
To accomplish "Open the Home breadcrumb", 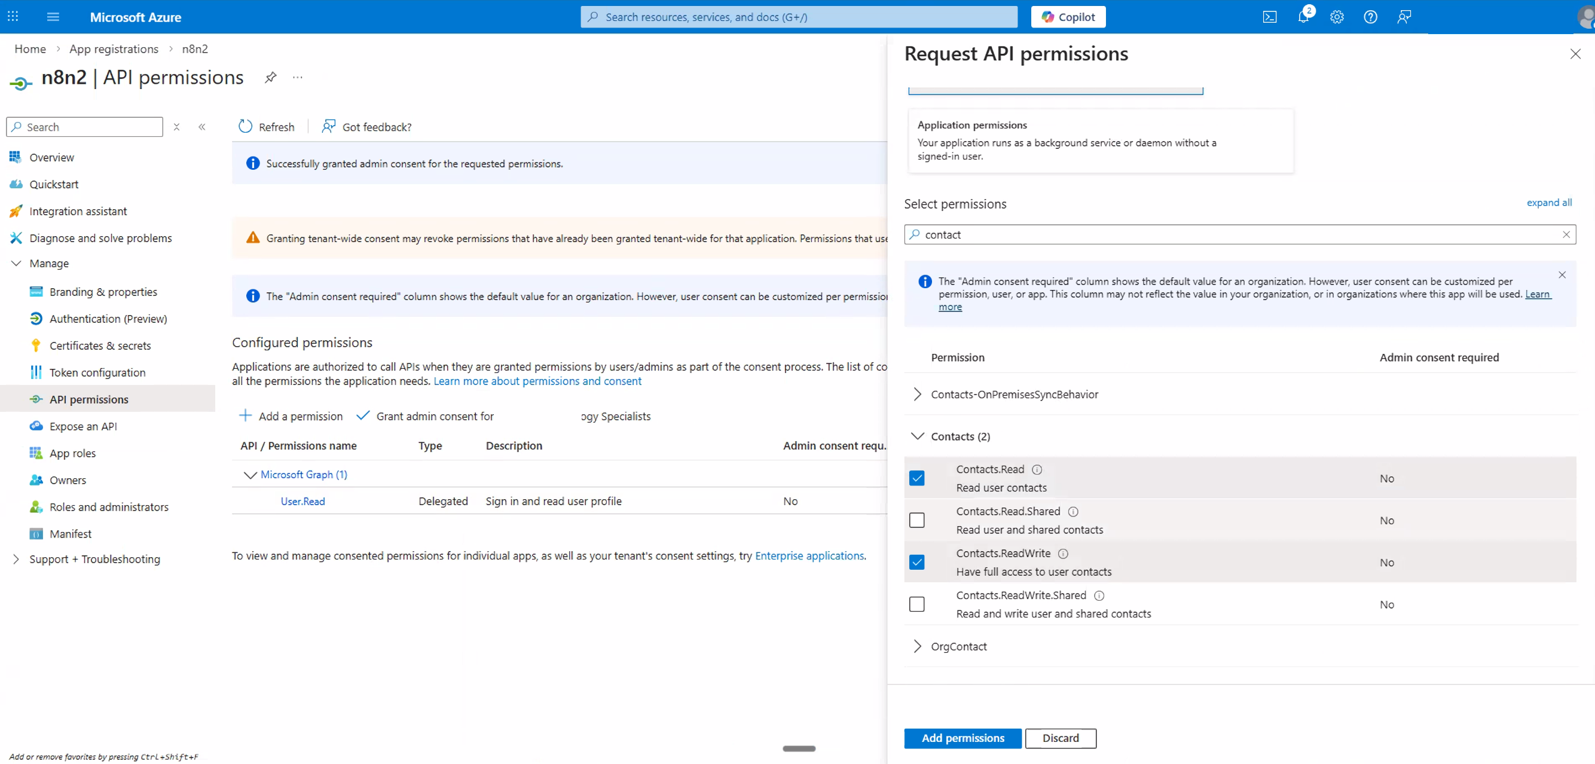I will 30,48.
